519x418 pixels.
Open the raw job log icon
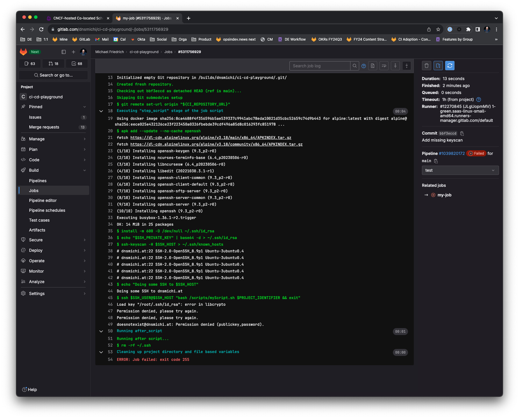[x=373, y=66]
